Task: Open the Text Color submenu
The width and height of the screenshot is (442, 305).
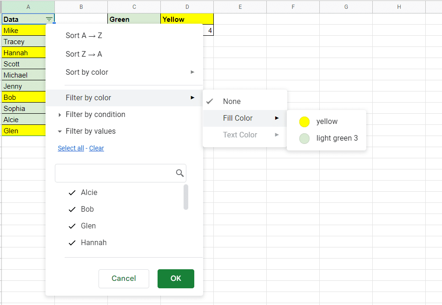Action: coord(244,135)
